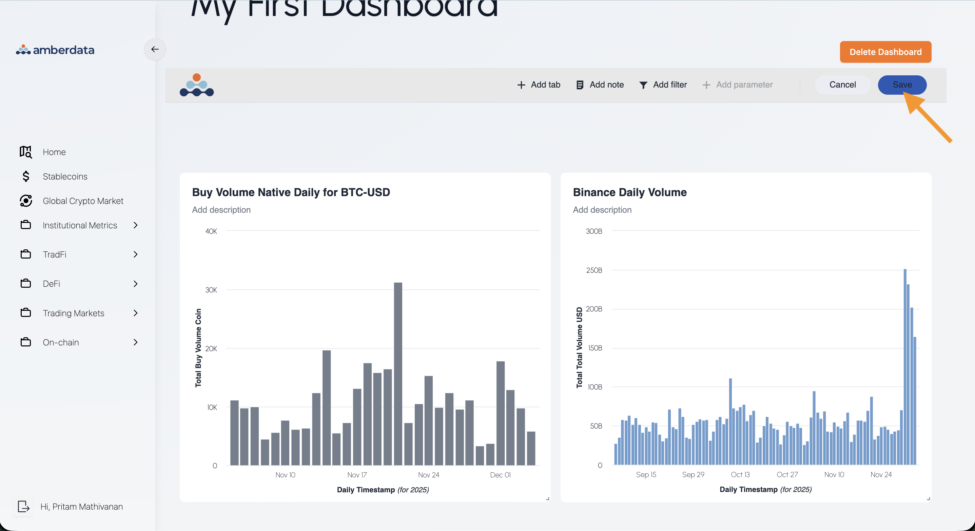Open the Trading Markets menu item
Screen dimensions: 975x531
point(74,313)
